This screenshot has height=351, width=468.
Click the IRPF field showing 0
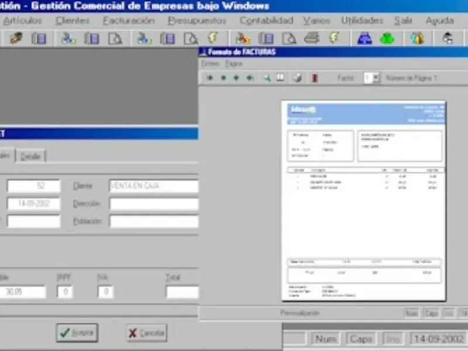pos(65,291)
